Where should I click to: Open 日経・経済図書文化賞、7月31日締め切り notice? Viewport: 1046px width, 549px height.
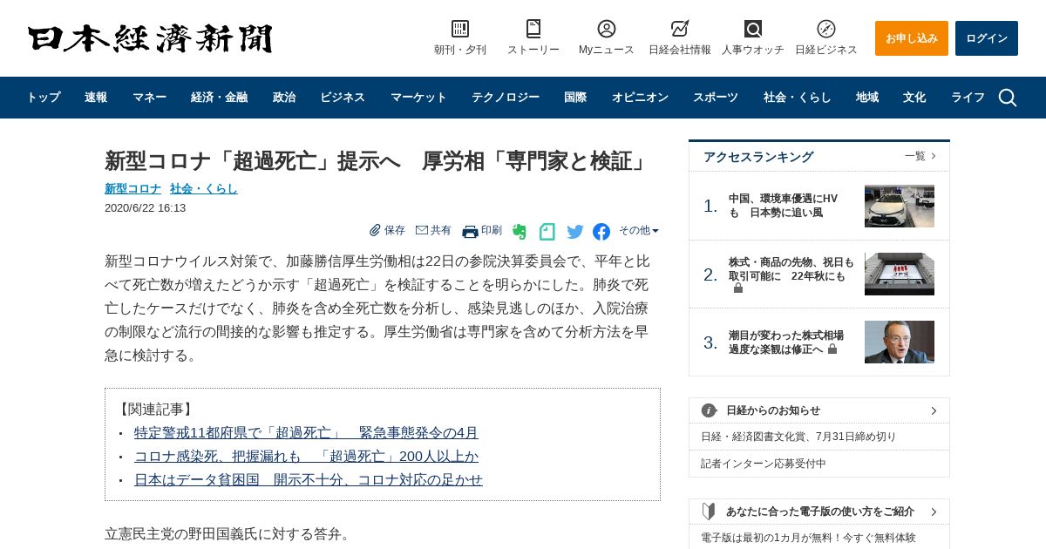tap(798, 437)
